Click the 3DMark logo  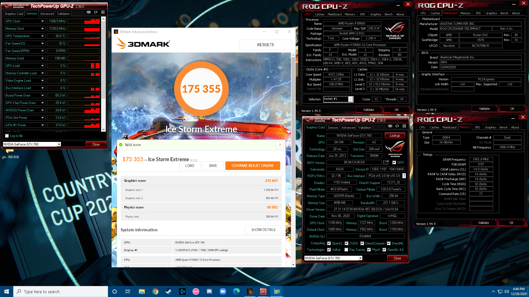point(142,44)
